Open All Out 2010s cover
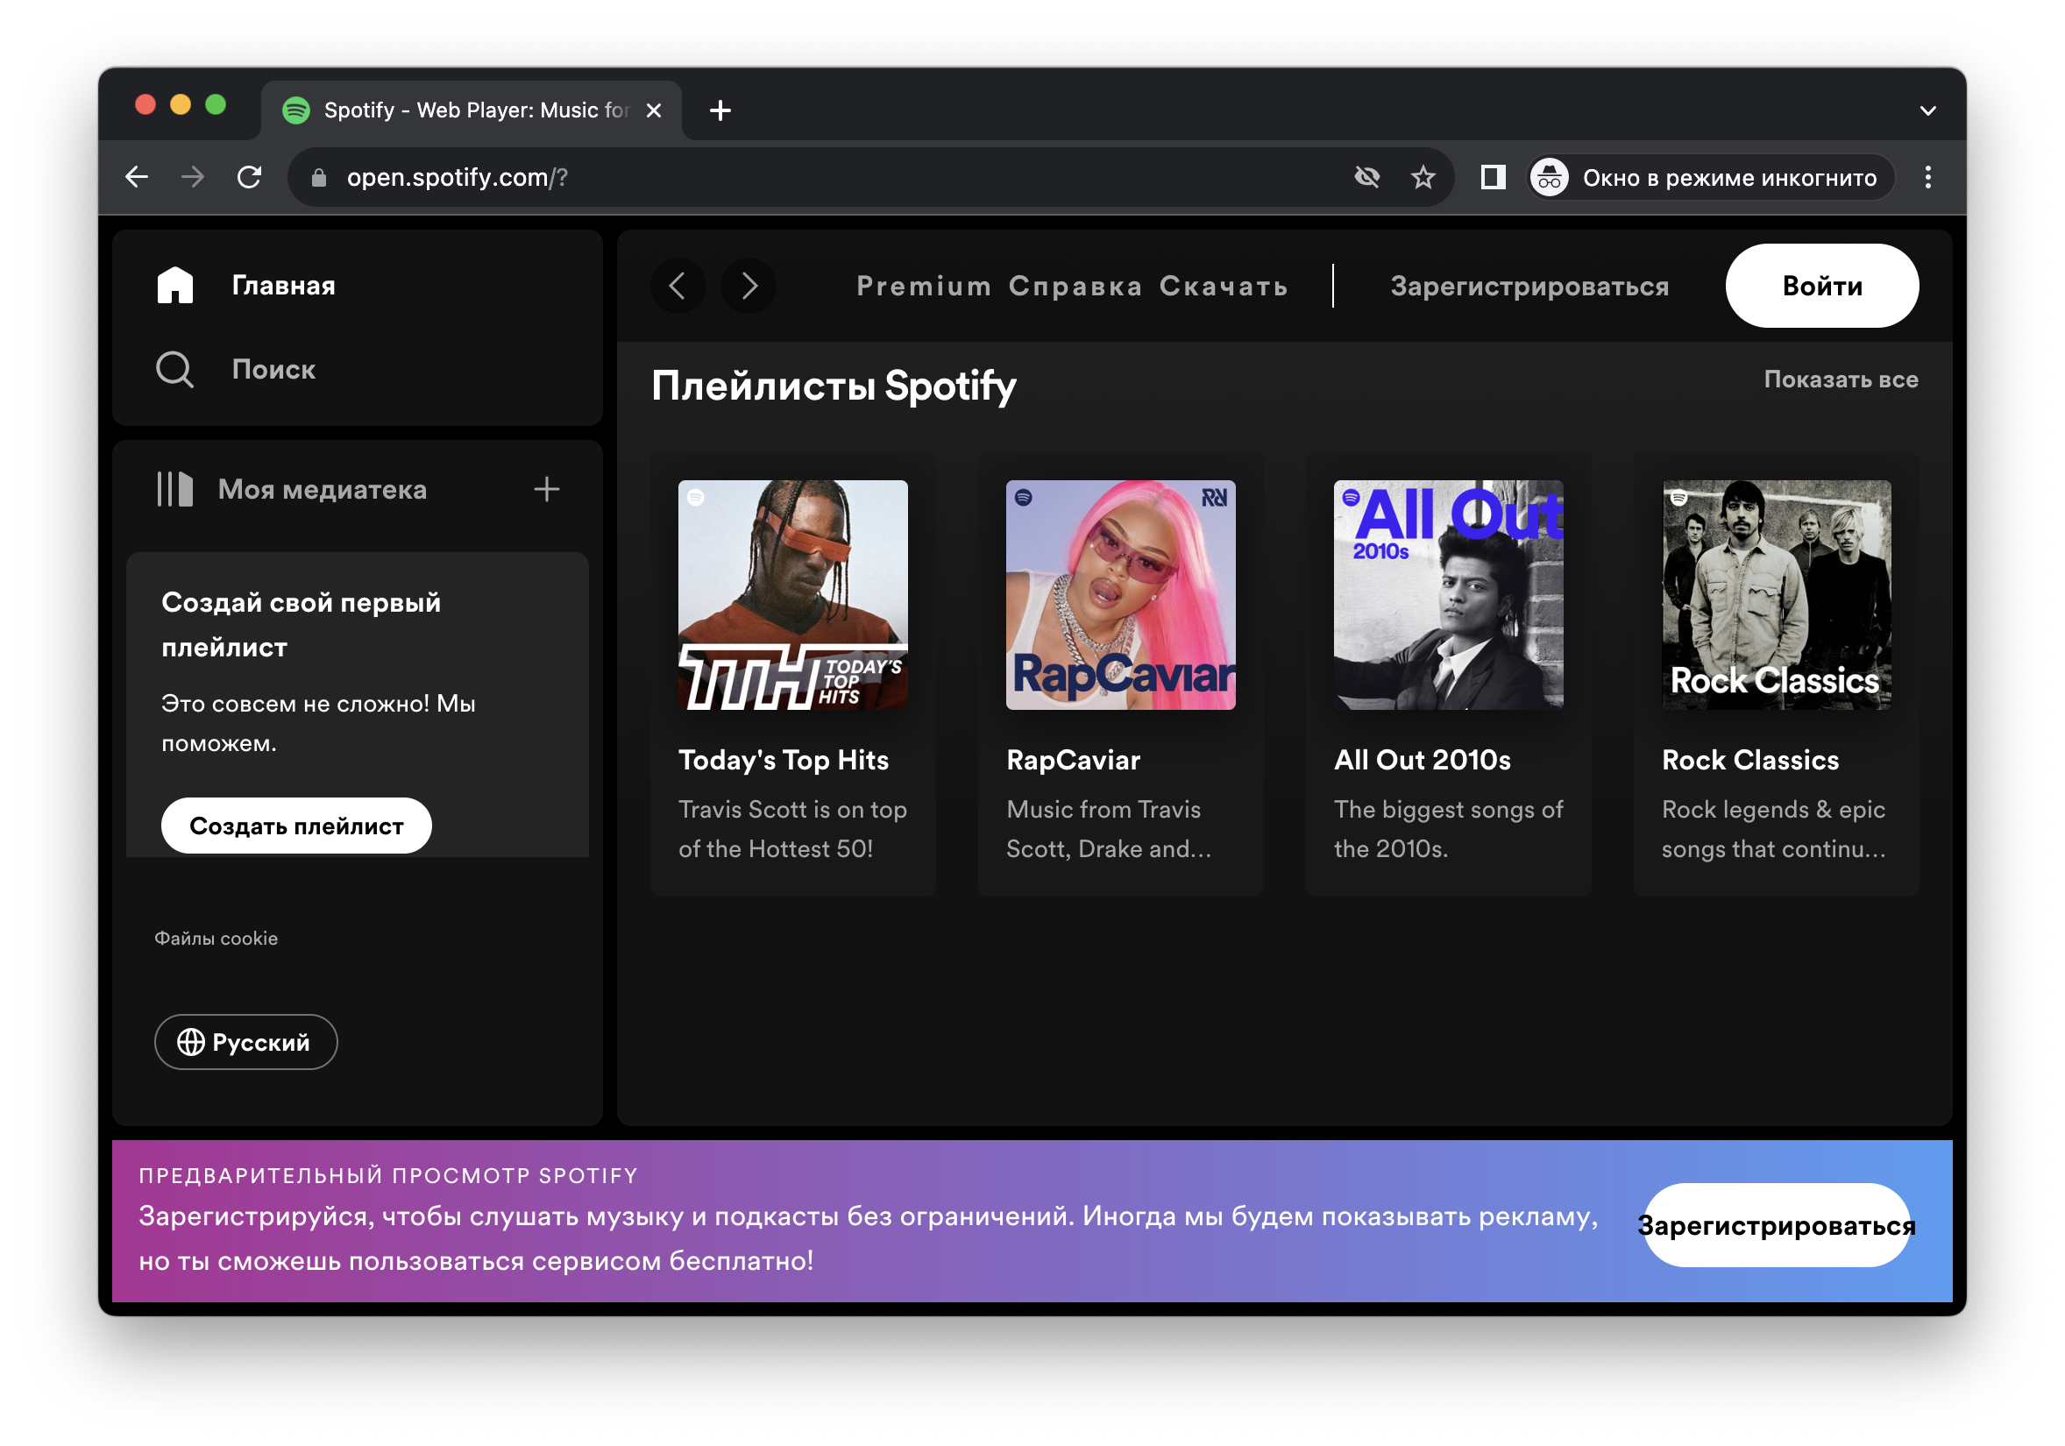Image resolution: width=2065 pixels, height=1446 pixels. [x=1448, y=594]
